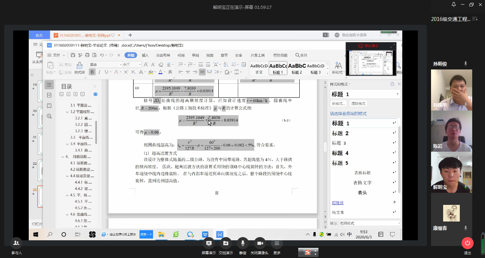Collapse the 4.4 纵坡及坡 outline section
Viewport: 485px width, 258px height.
click(68, 176)
